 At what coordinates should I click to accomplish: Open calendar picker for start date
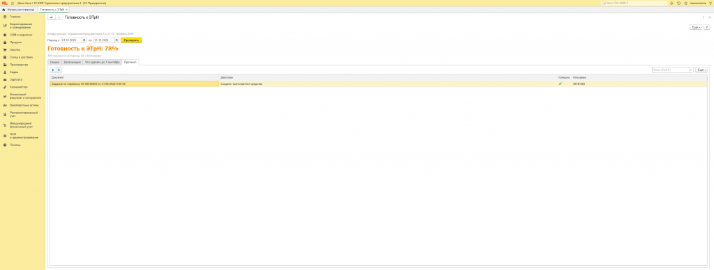point(84,40)
